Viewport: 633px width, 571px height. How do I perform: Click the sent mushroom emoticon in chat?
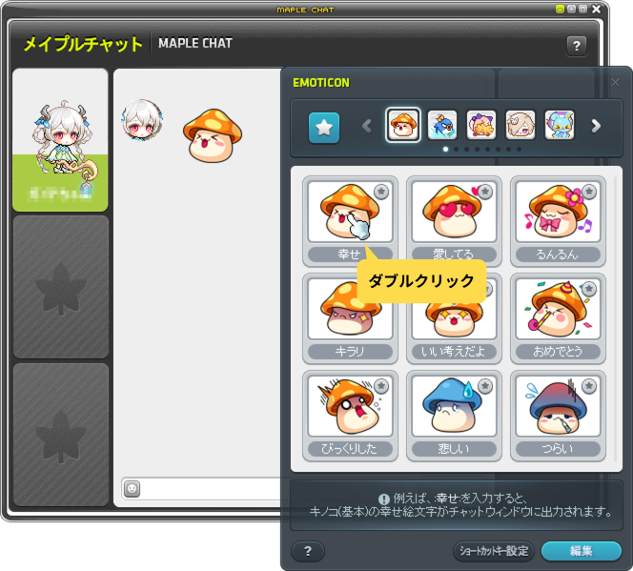click(213, 135)
